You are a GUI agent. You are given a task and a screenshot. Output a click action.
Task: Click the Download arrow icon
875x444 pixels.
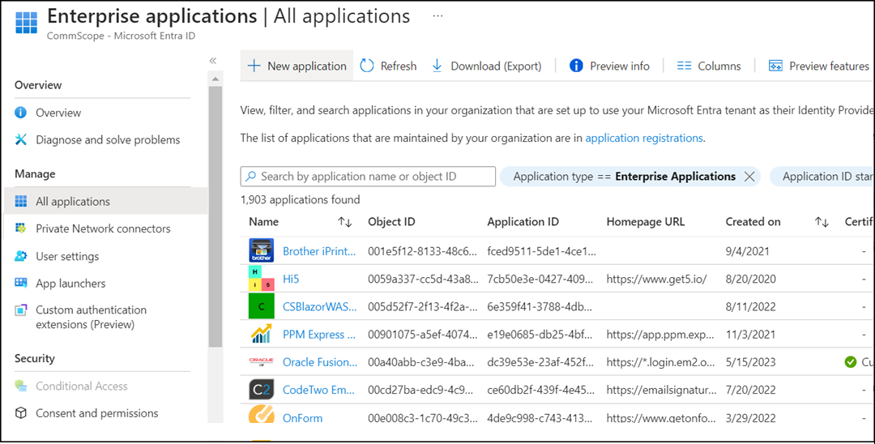tap(437, 66)
